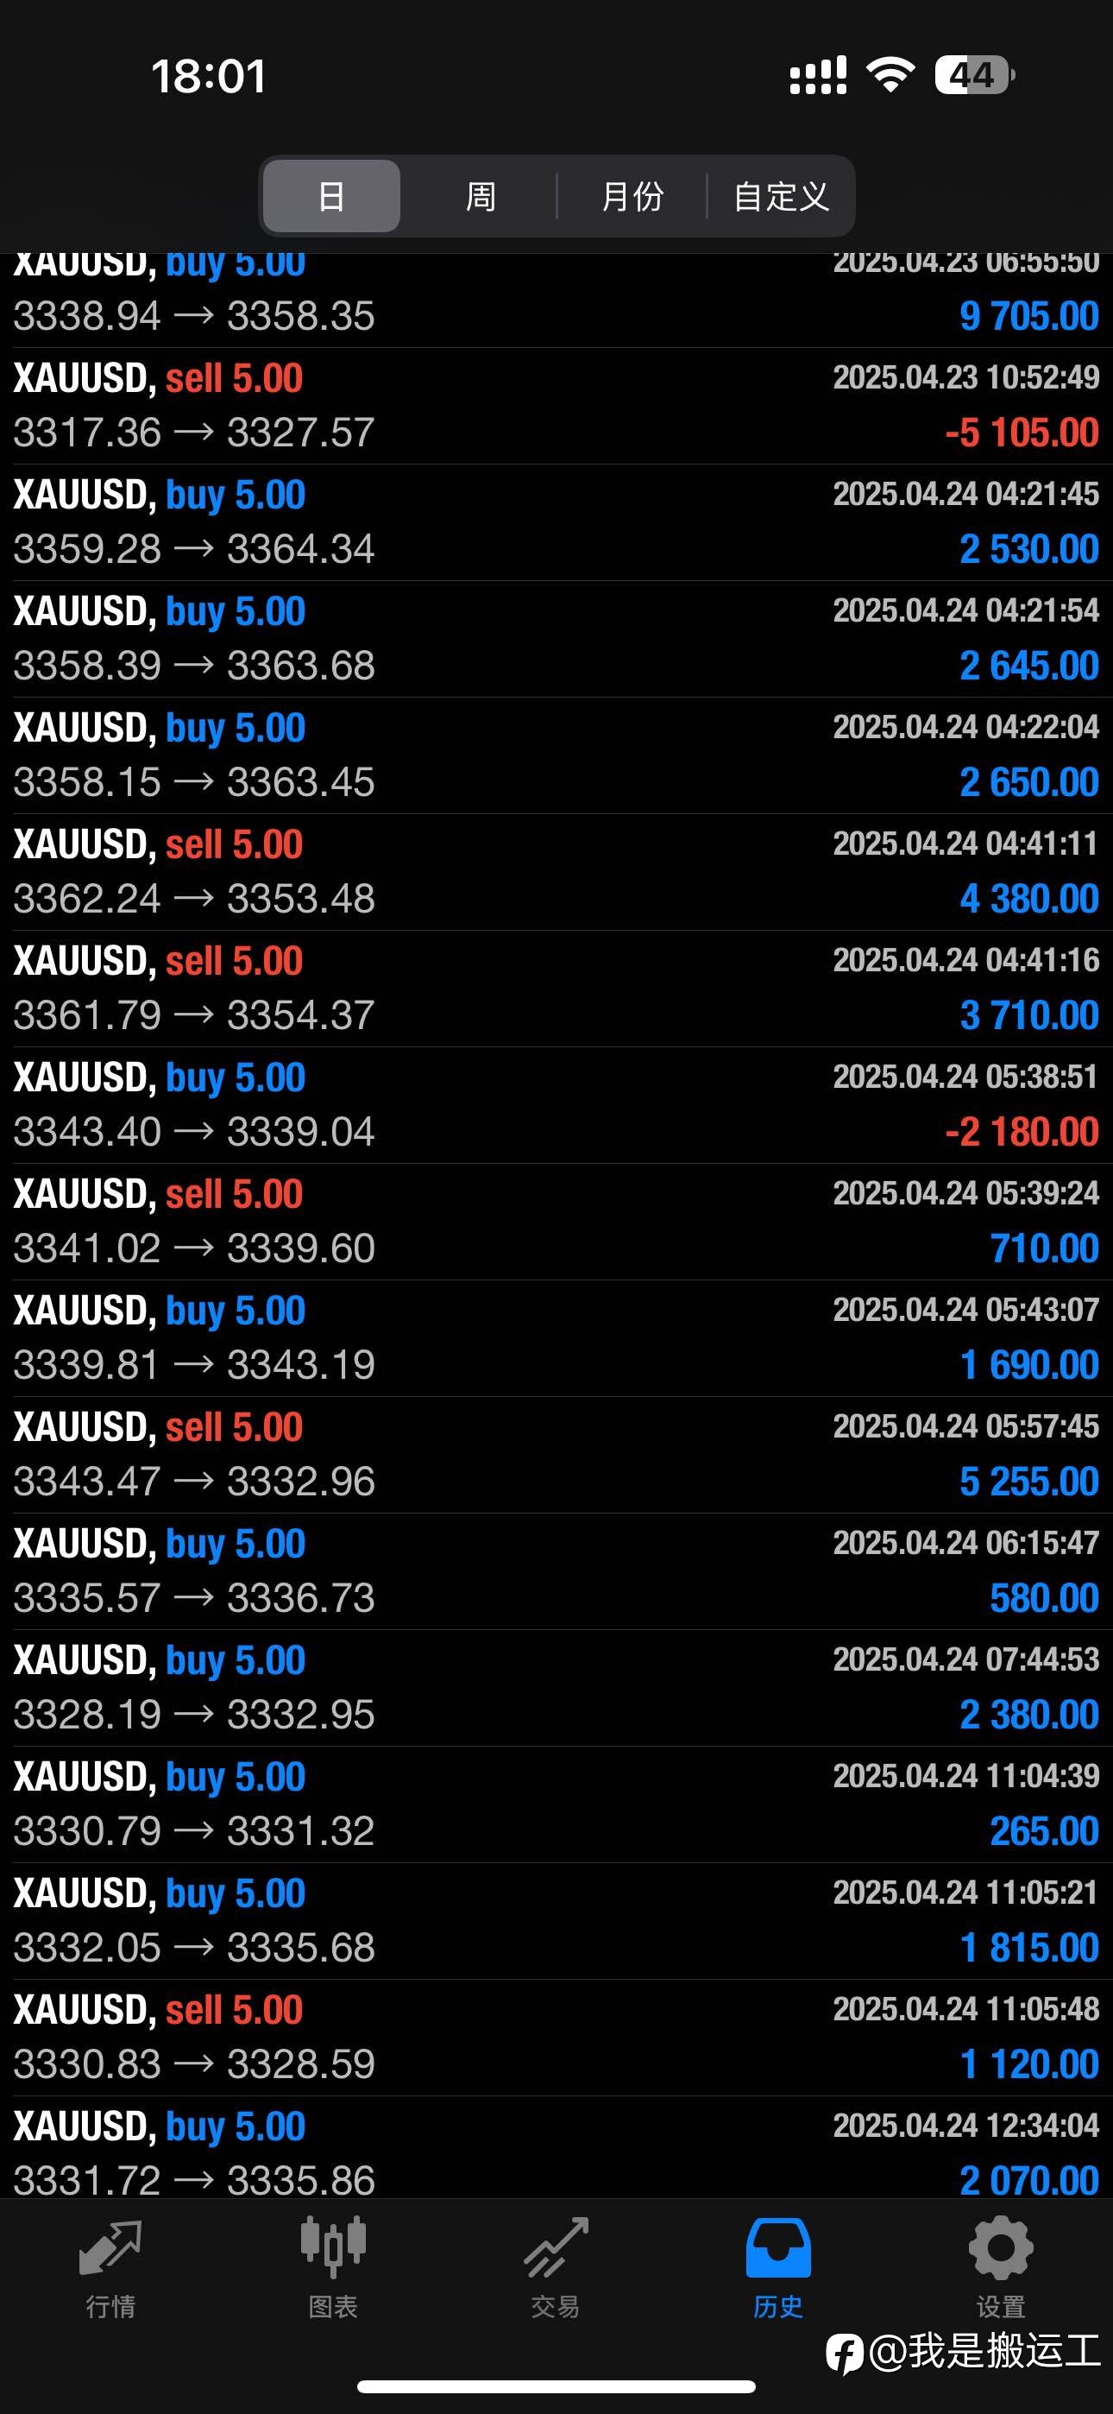Select profit value 5 255.00

tap(1028, 1482)
